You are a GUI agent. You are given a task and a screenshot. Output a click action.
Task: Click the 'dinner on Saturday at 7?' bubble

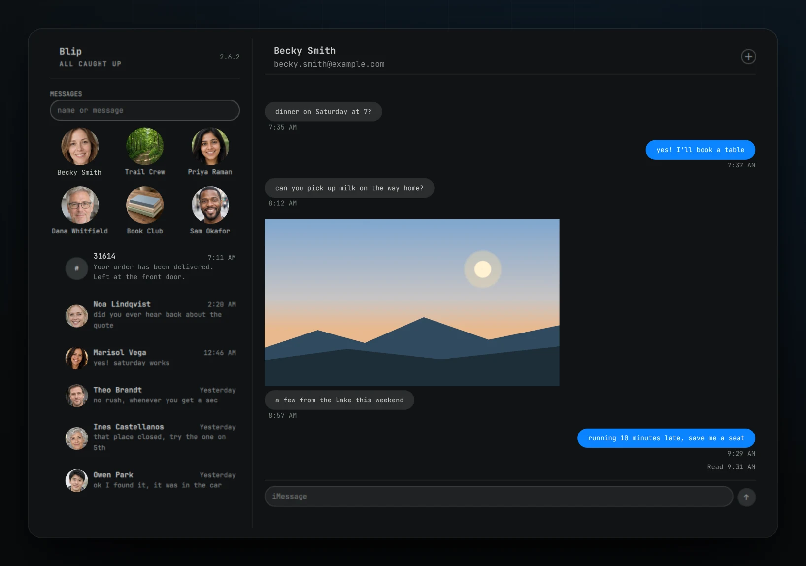[x=323, y=112]
